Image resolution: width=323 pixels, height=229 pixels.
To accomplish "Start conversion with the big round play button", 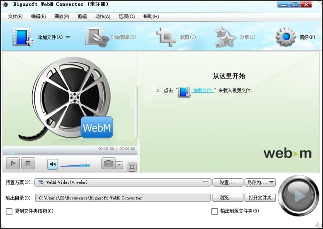I will 299,196.
